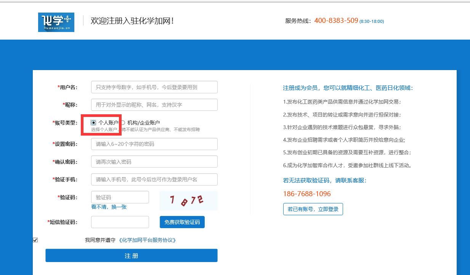Click the 短信验证码 input field

(120, 222)
